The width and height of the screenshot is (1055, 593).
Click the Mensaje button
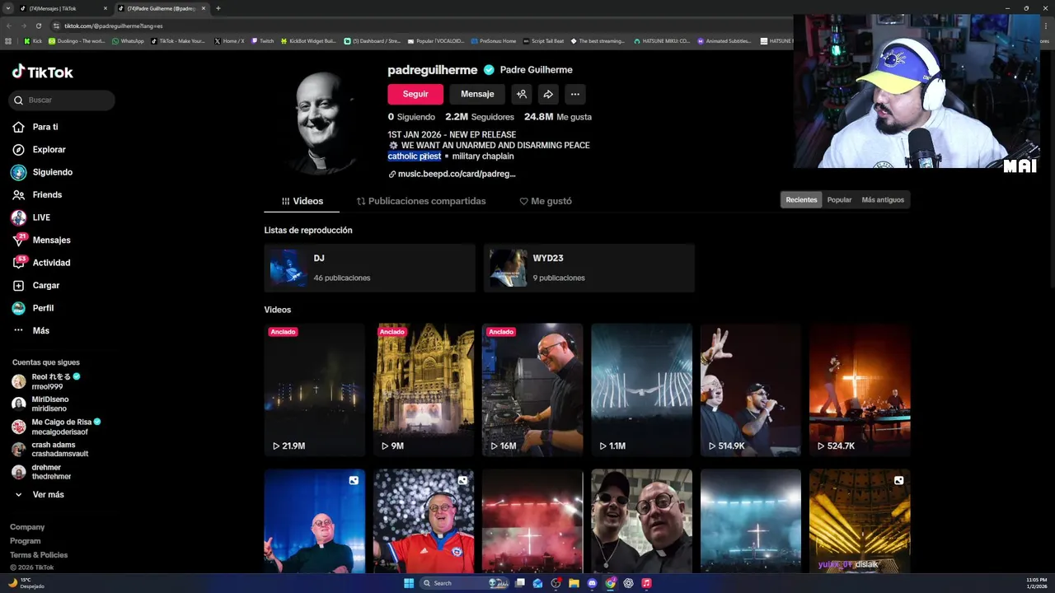(477, 94)
